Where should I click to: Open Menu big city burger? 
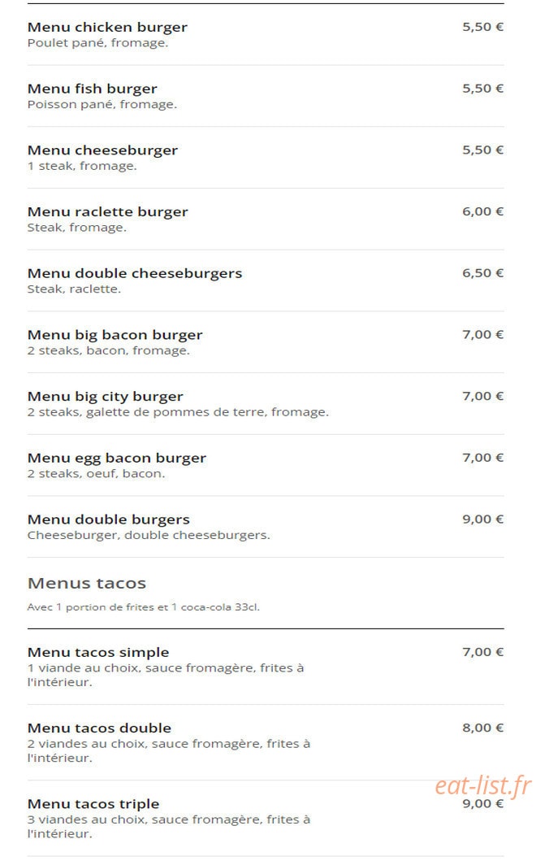point(266,404)
